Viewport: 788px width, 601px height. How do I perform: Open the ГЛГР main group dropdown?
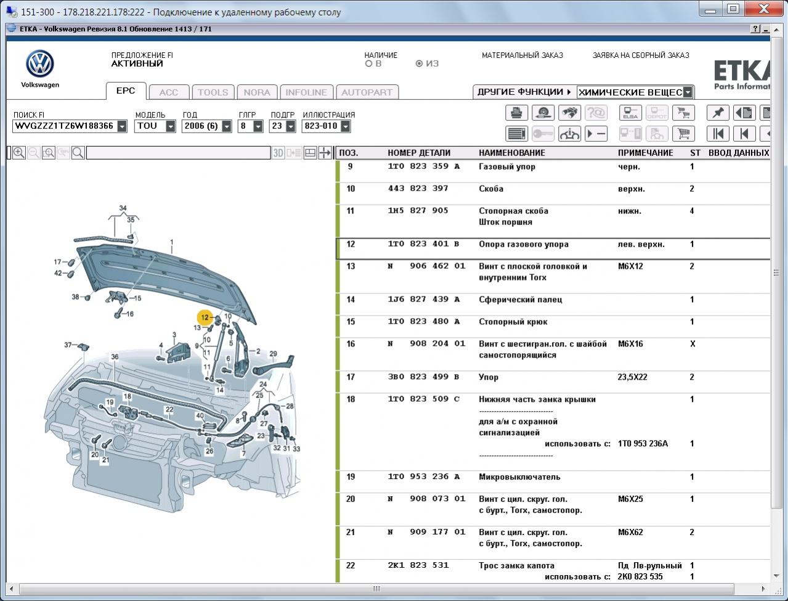pos(258,126)
